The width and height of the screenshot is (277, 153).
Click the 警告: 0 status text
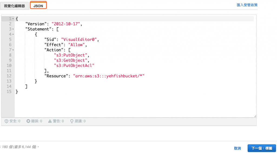[58, 121]
